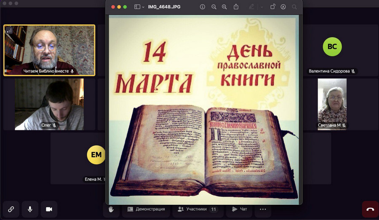Click the participant count badge 11

coord(214,209)
